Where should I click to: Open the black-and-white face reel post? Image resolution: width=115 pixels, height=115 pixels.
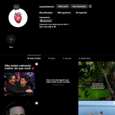[20, 108]
